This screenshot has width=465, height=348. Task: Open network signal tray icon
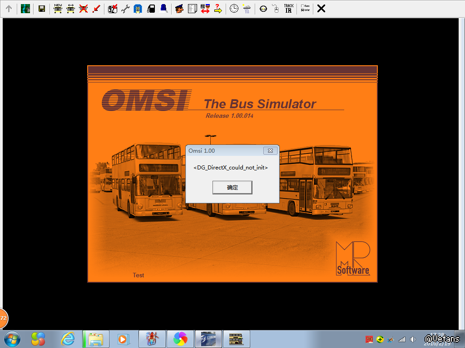coord(402,339)
